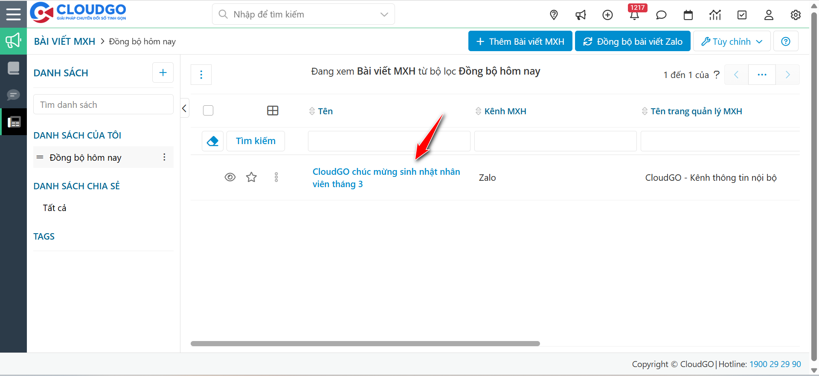Expand the global search box dropdown arrow

click(x=384, y=14)
